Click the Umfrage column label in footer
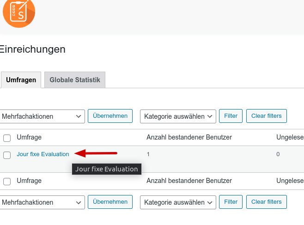This screenshot has width=304, height=225. (29, 181)
